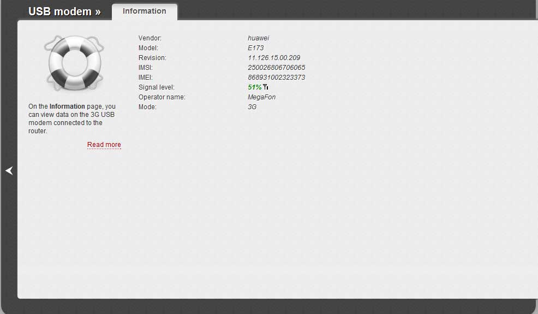This screenshot has height=314, width=538.
Task: Click the Revision: label
Action: click(x=152, y=58)
